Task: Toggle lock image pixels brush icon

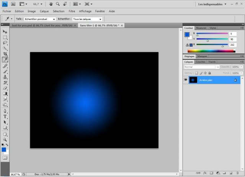Action: [201, 73]
